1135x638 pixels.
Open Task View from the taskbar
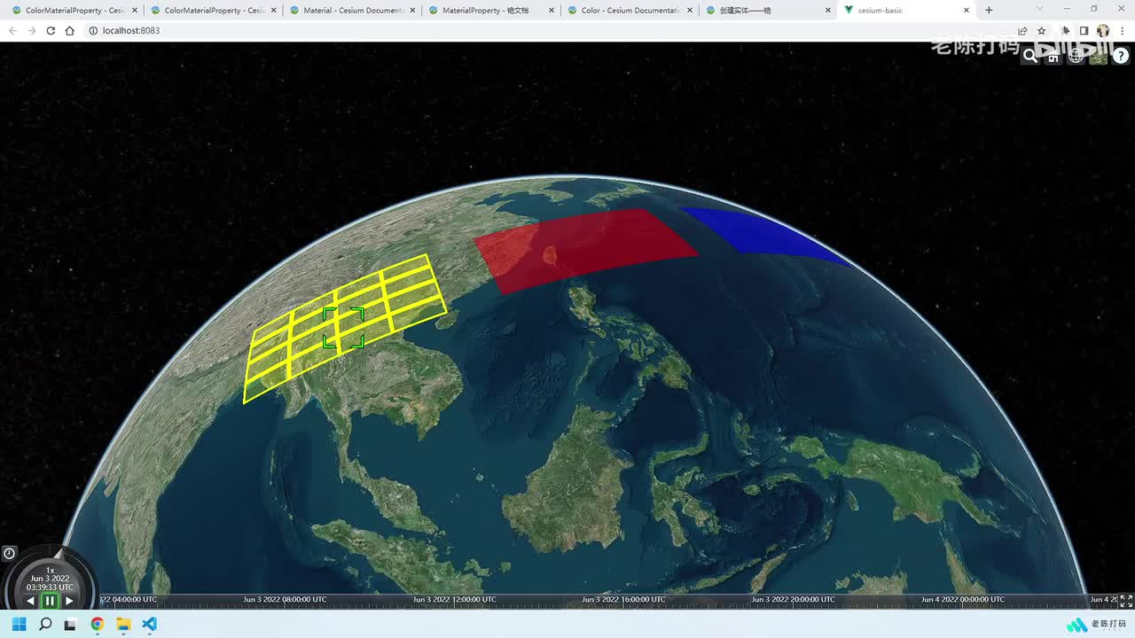(71, 624)
